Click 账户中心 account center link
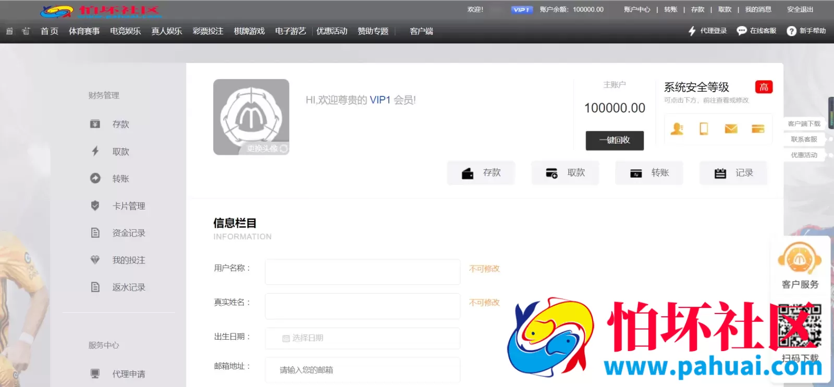This screenshot has width=834, height=387. [x=637, y=9]
